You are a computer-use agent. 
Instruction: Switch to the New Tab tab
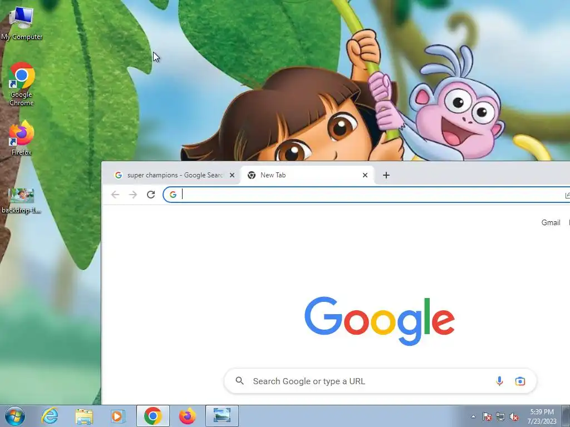(307, 175)
